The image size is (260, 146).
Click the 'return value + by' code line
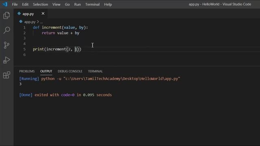click(x=61, y=33)
